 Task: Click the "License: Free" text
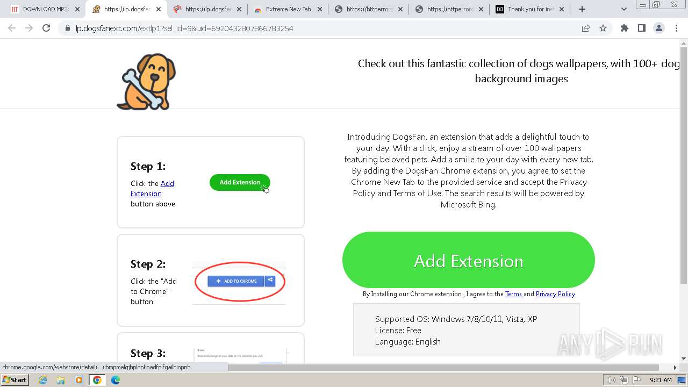(x=398, y=331)
